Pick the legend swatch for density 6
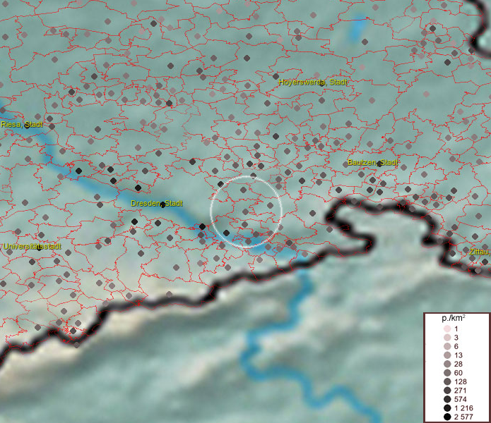 (447, 346)
